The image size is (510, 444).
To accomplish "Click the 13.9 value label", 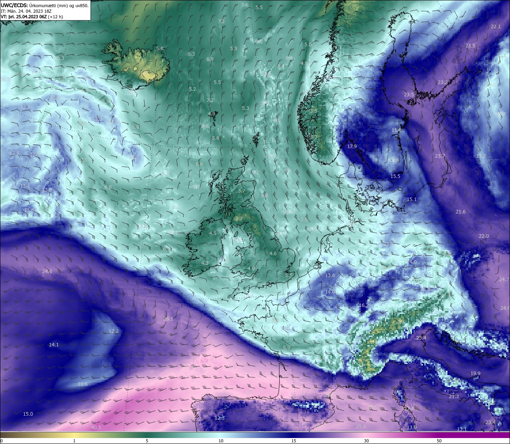I will 412,428.
